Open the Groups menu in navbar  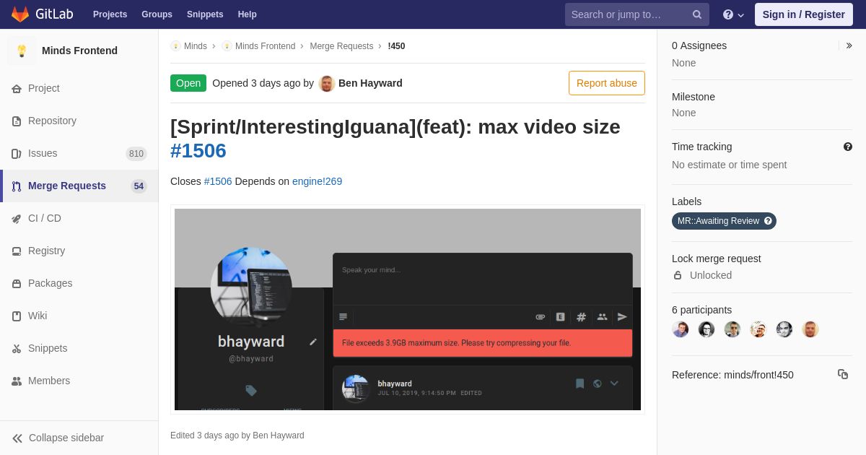[x=157, y=14]
